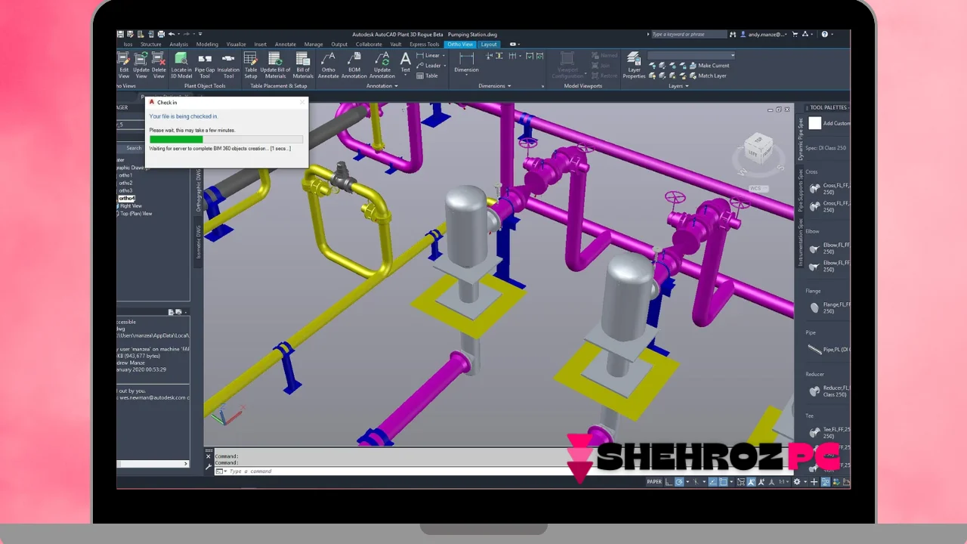Image resolution: width=967 pixels, height=544 pixels.
Task: Click the Check in progress bar
Action: pos(226,139)
